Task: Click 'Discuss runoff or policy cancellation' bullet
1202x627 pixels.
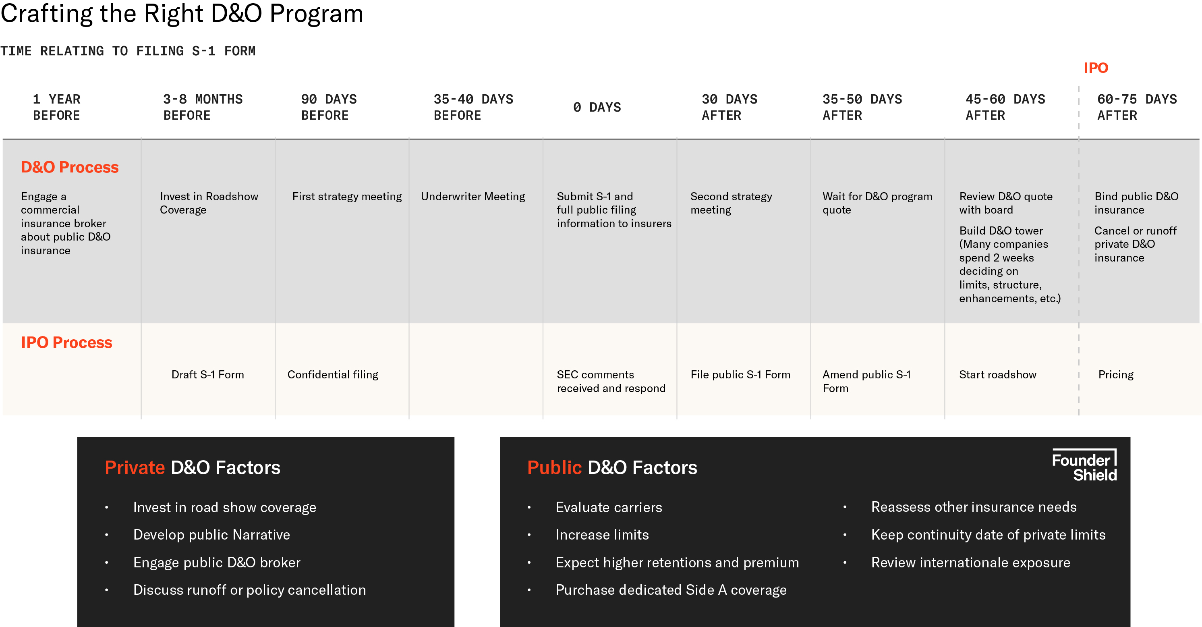Action: click(x=249, y=590)
